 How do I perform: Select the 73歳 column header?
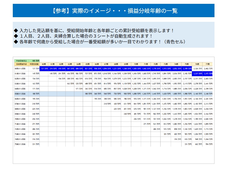tap(165, 64)
